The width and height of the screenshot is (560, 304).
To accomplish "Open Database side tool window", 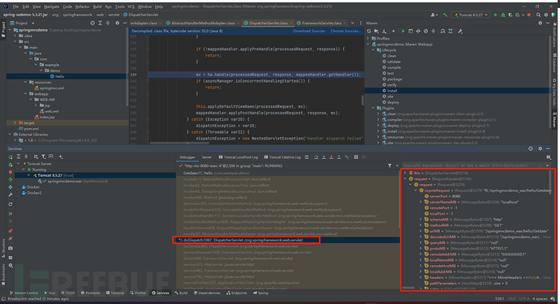I will pos(554,62).
